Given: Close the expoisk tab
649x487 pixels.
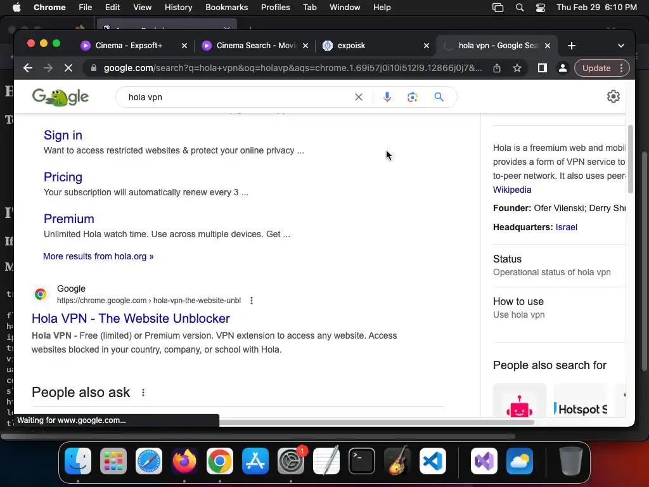Looking at the screenshot, I should click(x=427, y=46).
